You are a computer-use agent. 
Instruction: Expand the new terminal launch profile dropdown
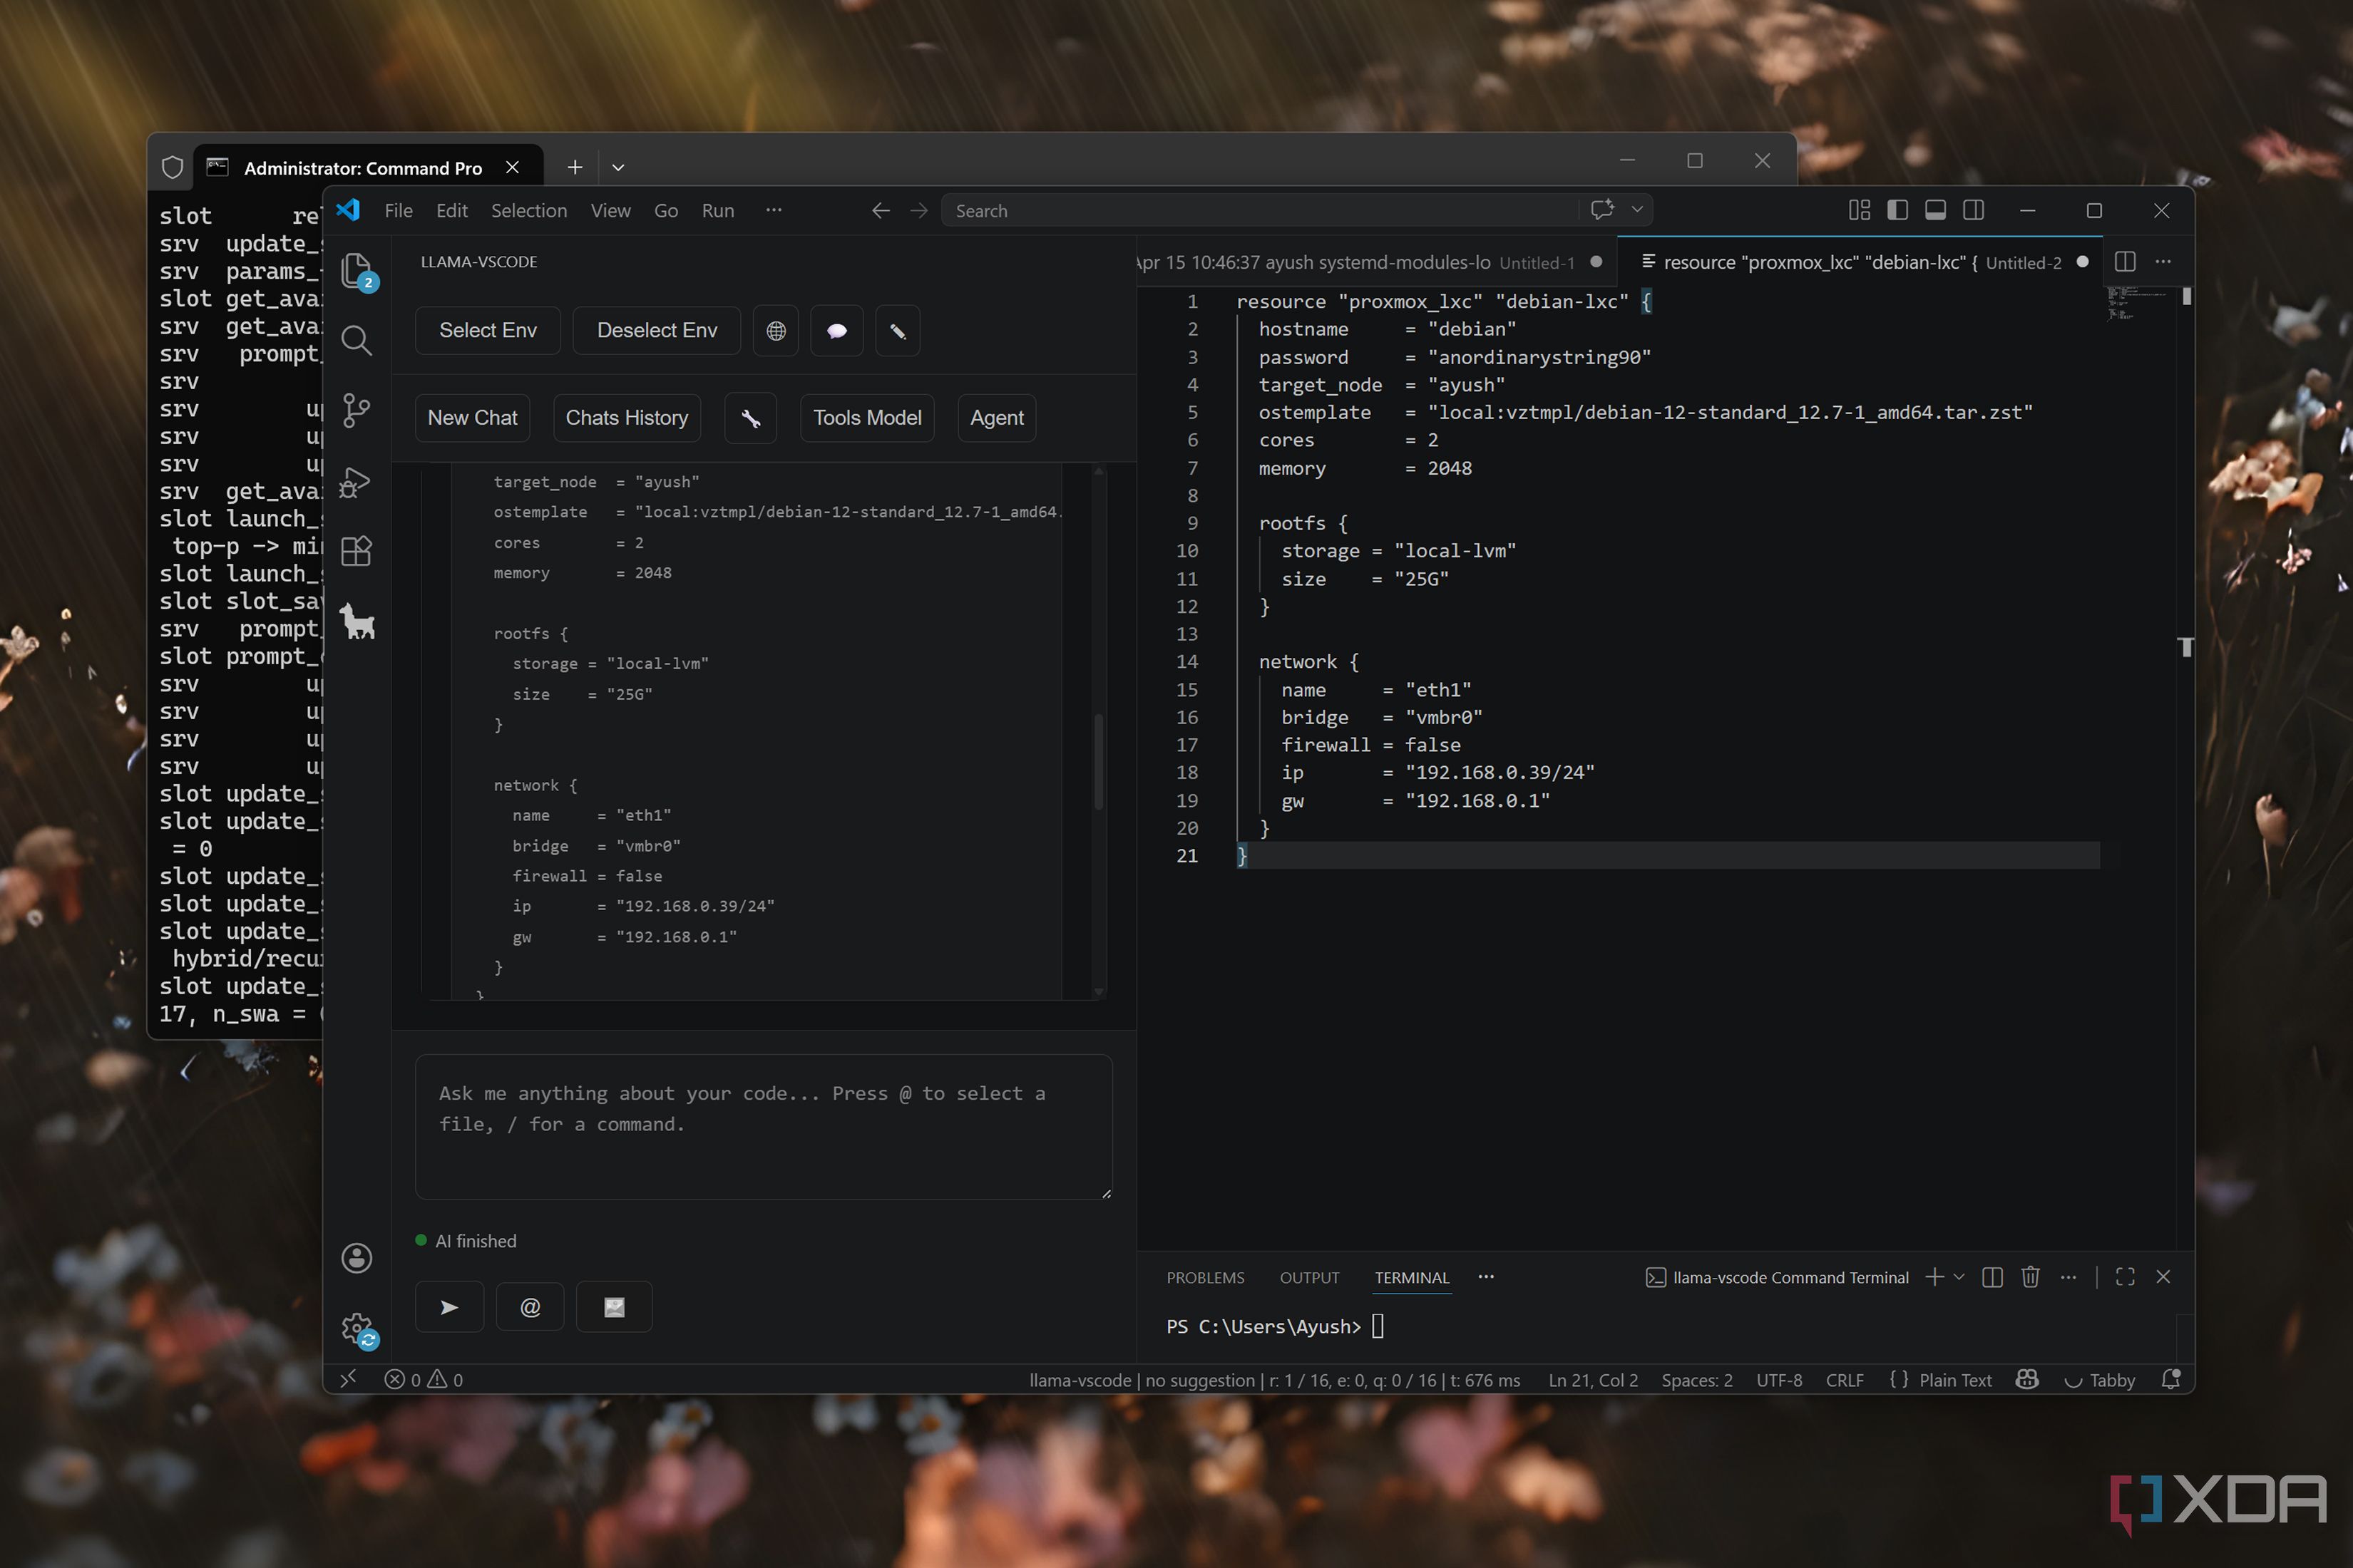point(1959,1277)
